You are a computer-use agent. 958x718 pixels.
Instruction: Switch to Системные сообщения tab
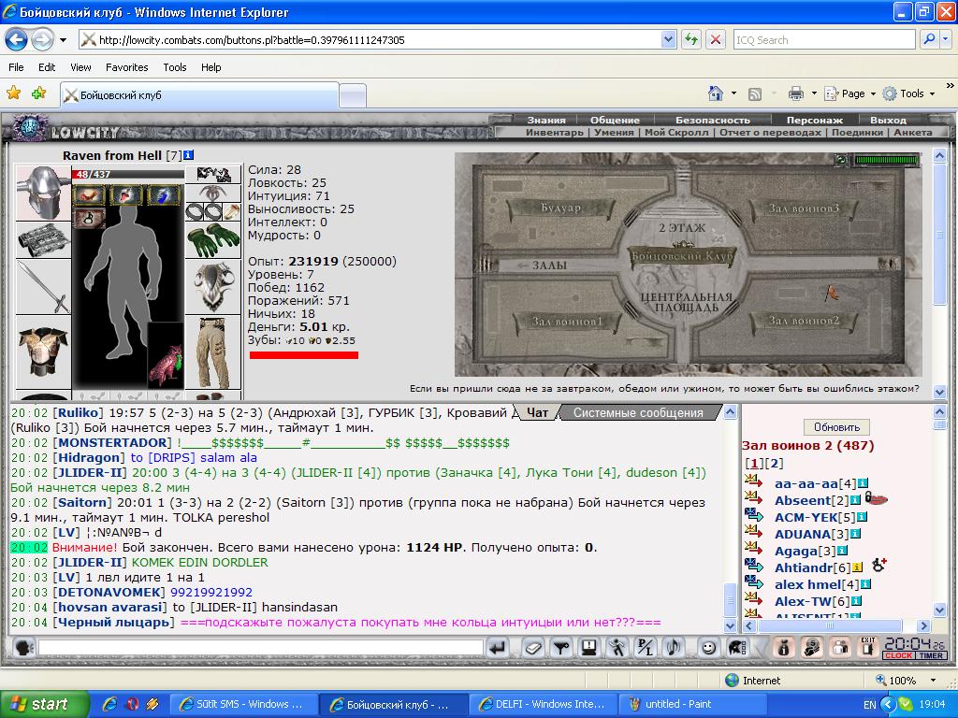click(638, 412)
